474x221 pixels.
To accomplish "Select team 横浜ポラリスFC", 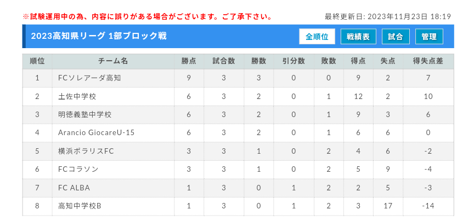I will [x=86, y=151].
